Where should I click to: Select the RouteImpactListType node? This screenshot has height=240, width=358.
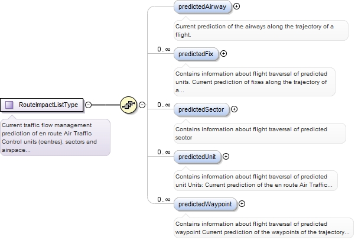42,105
